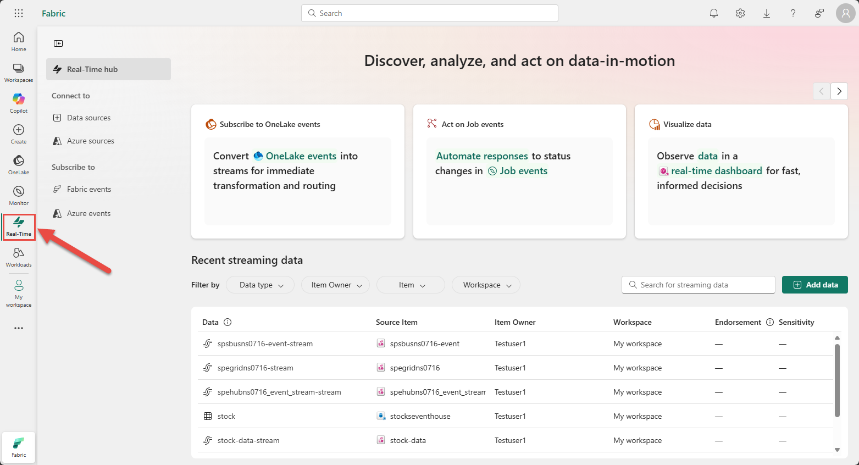The image size is (859, 465).
Task: Show next card with right chevron
Action: coord(839,91)
